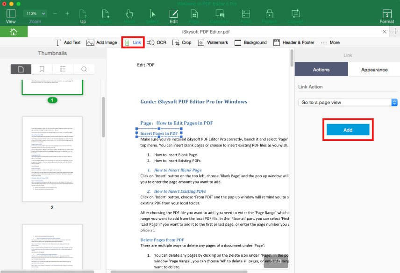Screen dimensions: 400x273
Task: Open the 'Go to a page view' dropdown
Action: point(348,102)
